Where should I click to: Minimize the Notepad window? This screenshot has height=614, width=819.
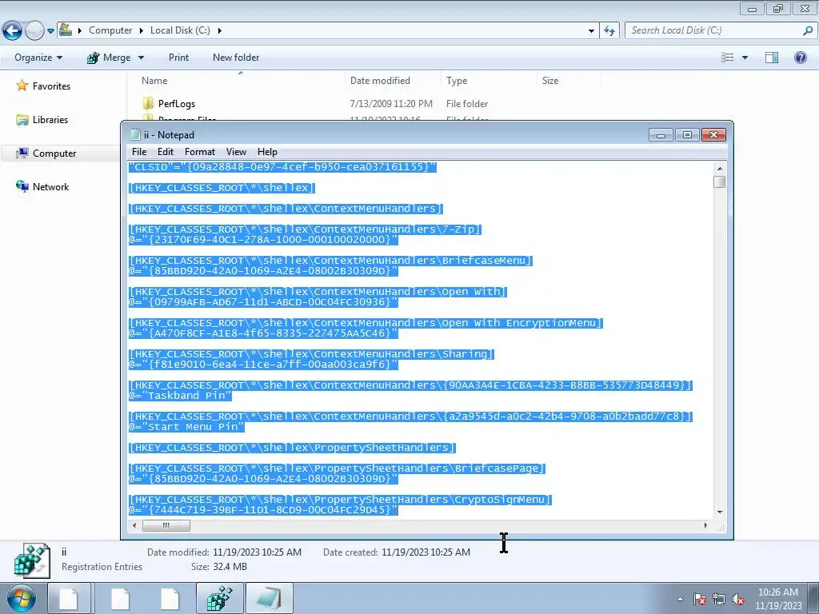(x=661, y=135)
